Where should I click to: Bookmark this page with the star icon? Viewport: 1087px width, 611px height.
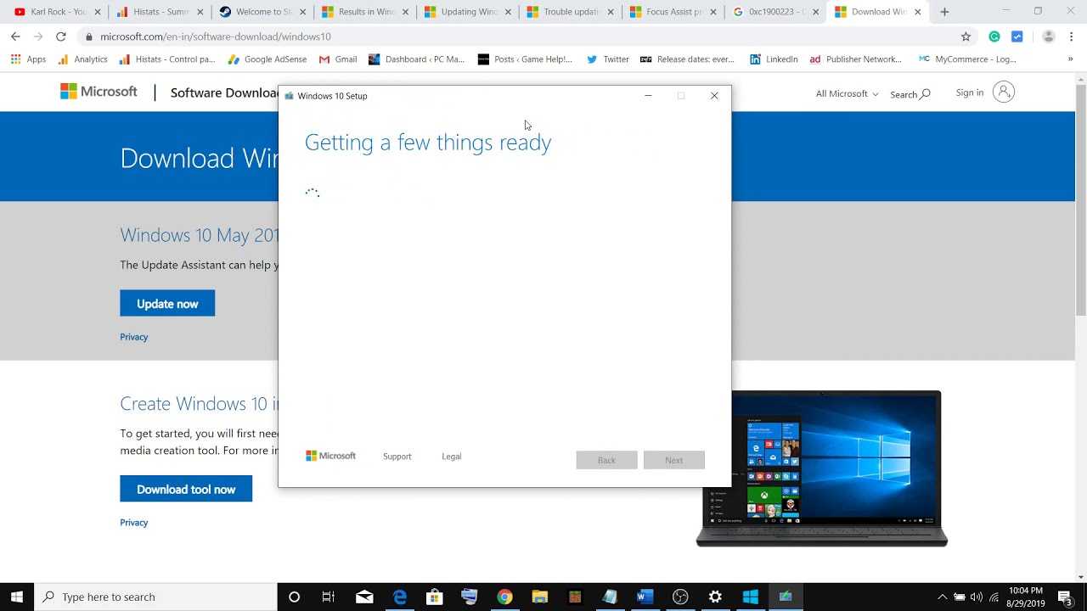click(966, 36)
